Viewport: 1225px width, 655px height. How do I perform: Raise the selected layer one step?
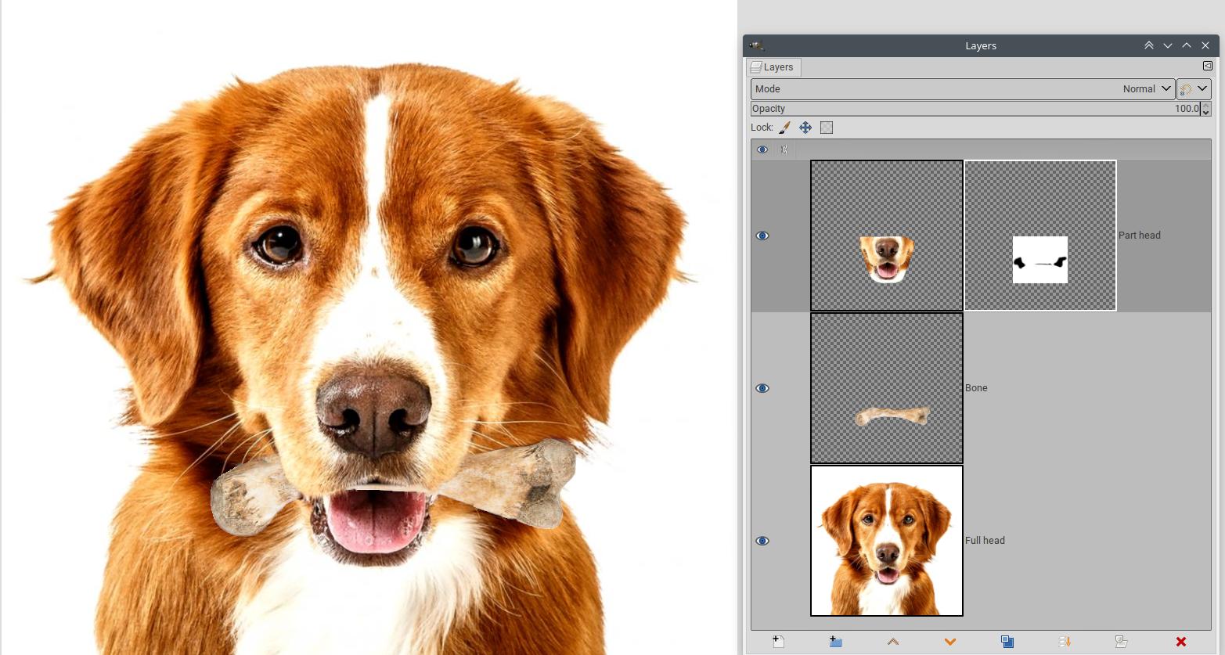click(x=893, y=642)
